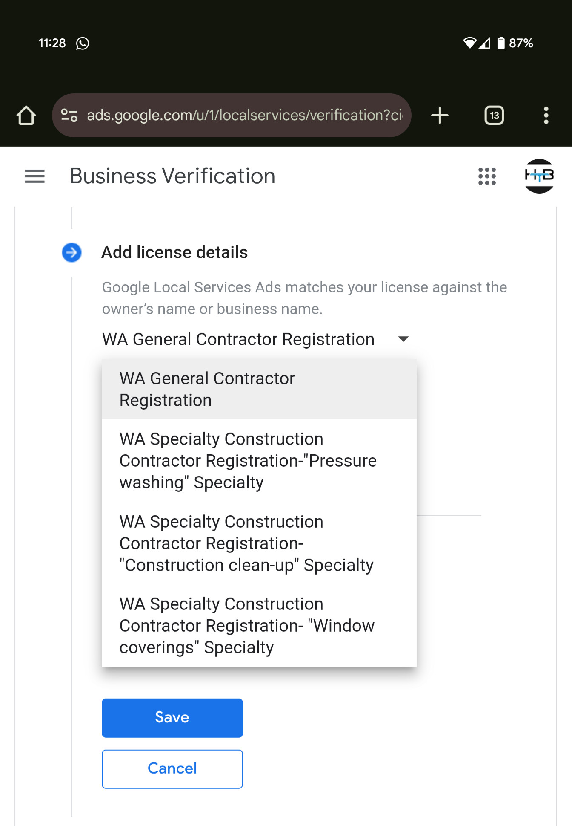The width and height of the screenshot is (572, 826).
Task: Click the blue arrow step icon
Action: point(71,252)
